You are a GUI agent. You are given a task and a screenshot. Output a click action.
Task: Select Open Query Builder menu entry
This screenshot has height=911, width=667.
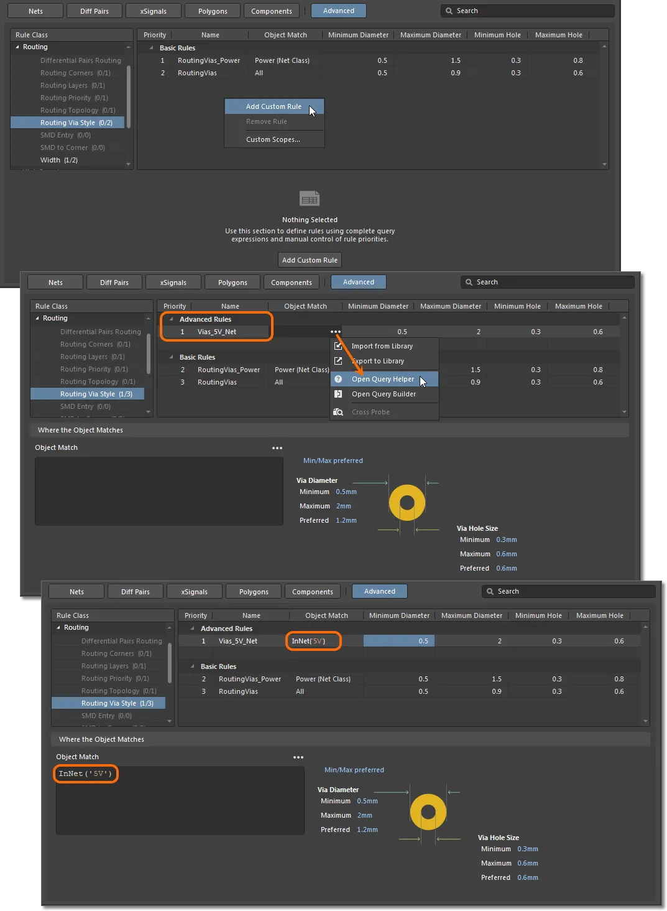[384, 394]
